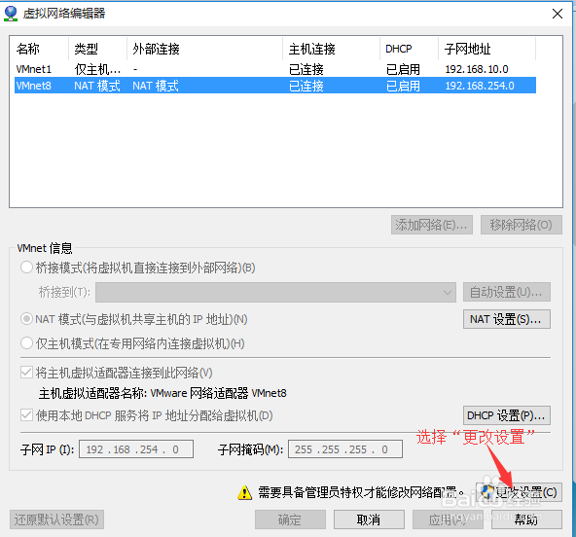Click the yellow warning triangle icon
The height and width of the screenshot is (537, 576).
[x=244, y=492]
